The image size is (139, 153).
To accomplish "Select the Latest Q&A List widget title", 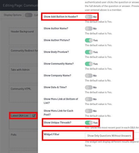I will pyautogui.click(x=19, y=116).
